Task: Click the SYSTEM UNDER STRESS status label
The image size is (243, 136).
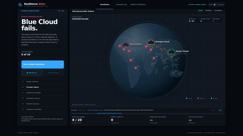Action: coord(197,5)
